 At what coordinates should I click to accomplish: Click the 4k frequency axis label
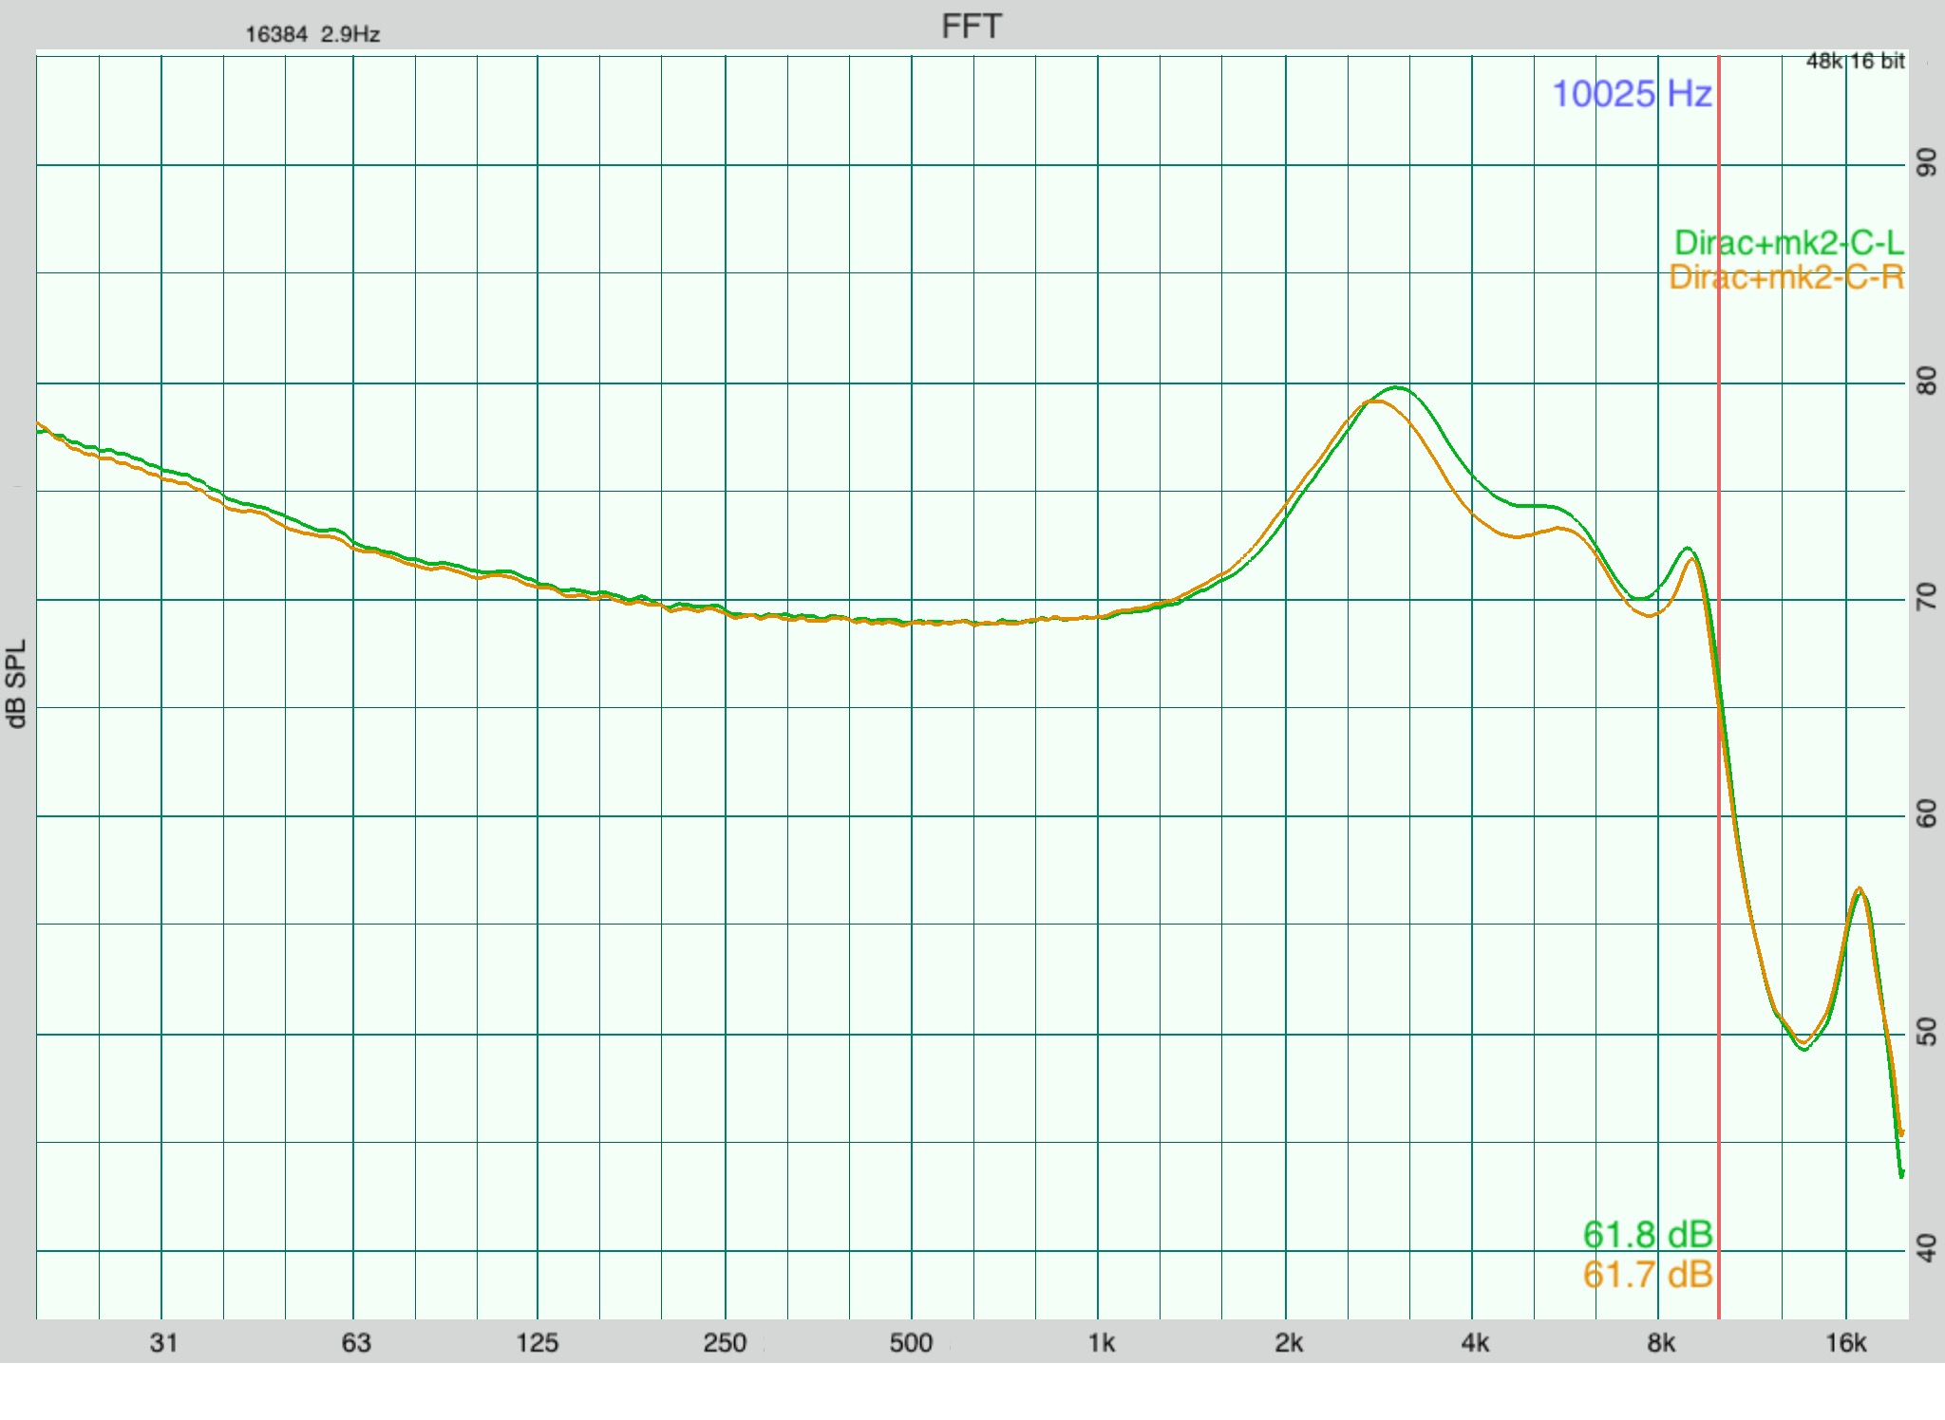(x=1475, y=1343)
